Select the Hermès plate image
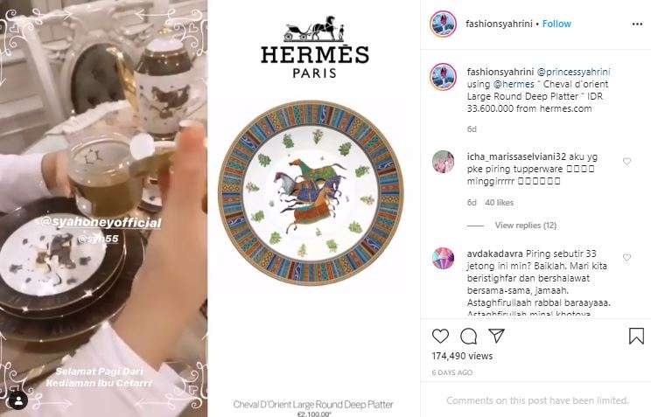This screenshot has height=417, width=651. [x=311, y=193]
